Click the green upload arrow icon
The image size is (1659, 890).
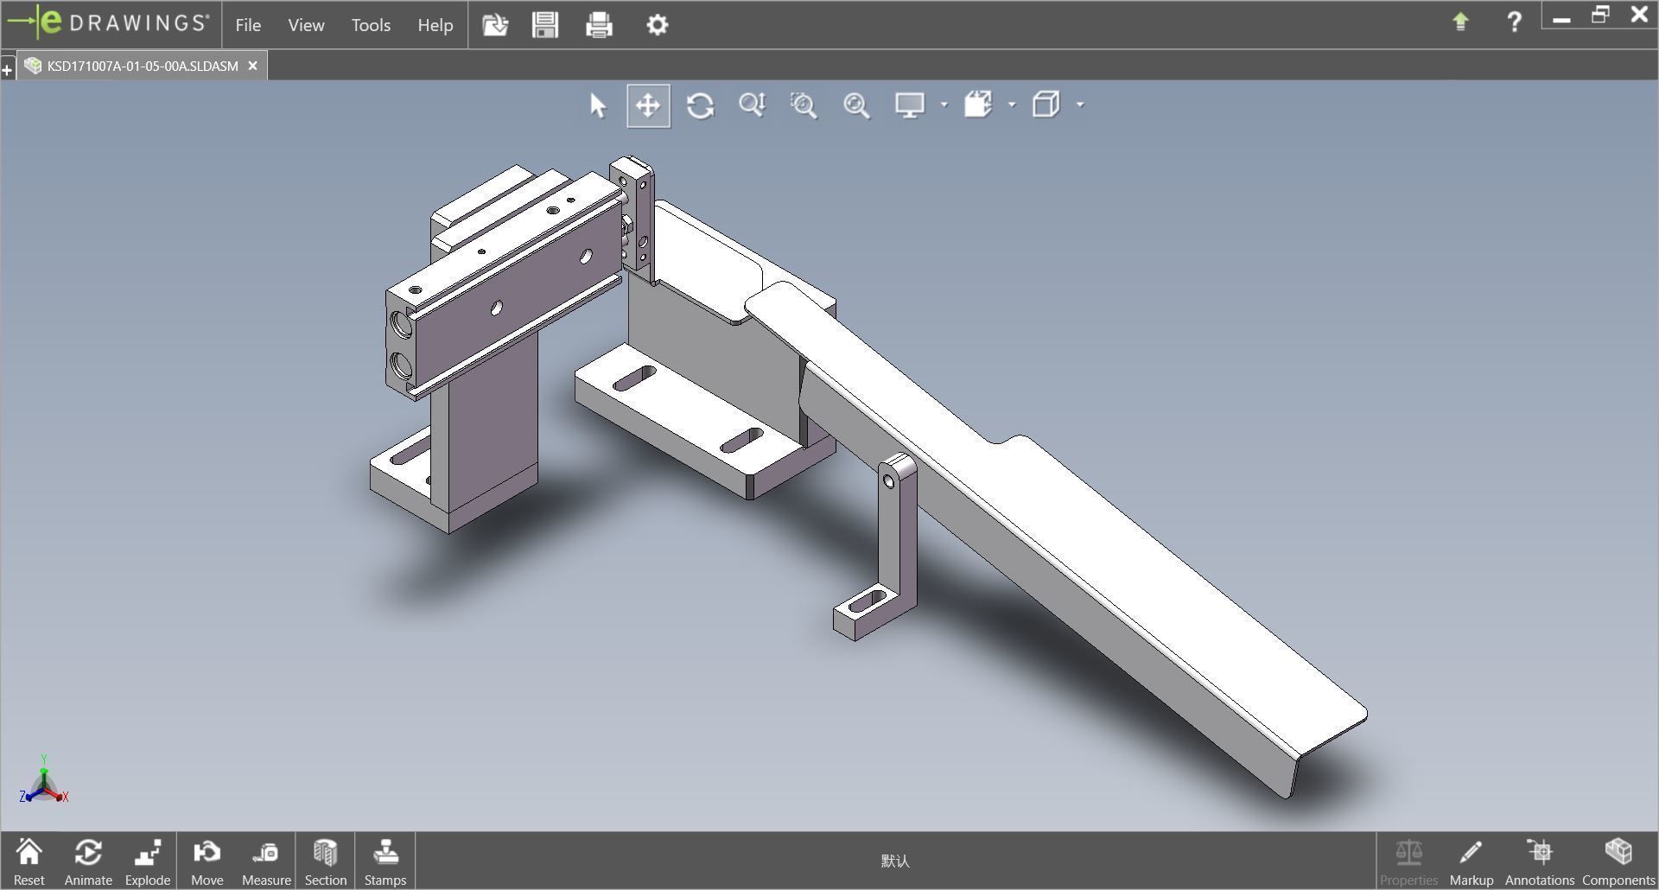[x=1460, y=22]
